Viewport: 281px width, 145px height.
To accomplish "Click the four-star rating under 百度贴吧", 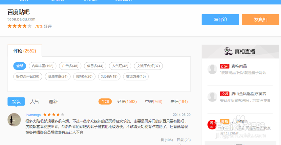I will point(20,26).
